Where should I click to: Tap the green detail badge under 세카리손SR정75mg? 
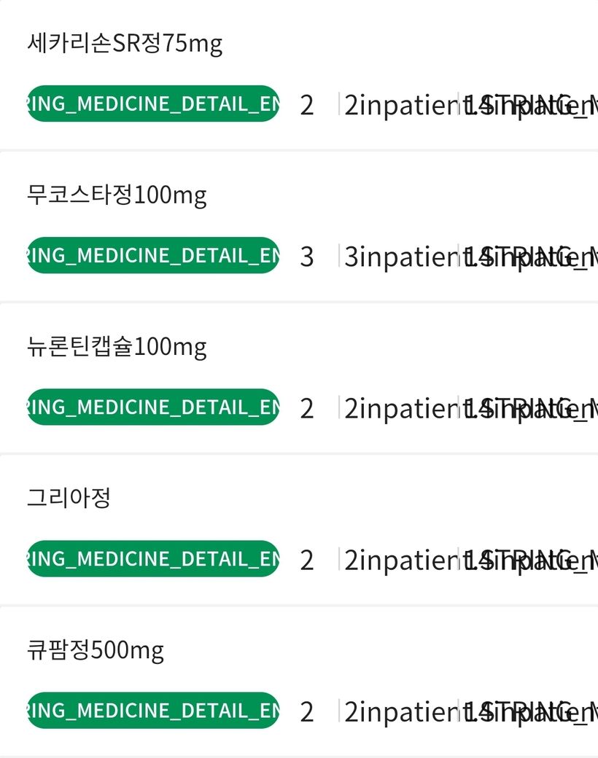point(153,104)
